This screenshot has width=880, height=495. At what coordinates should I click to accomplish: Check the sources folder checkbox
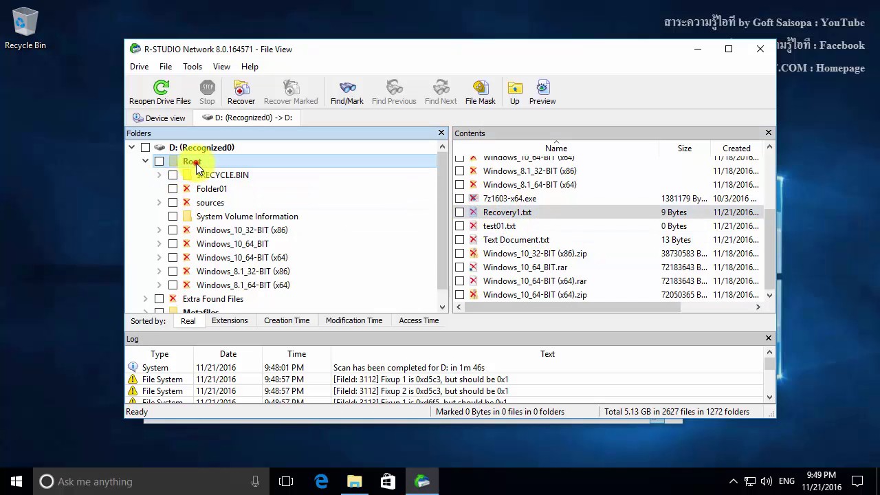coord(173,202)
